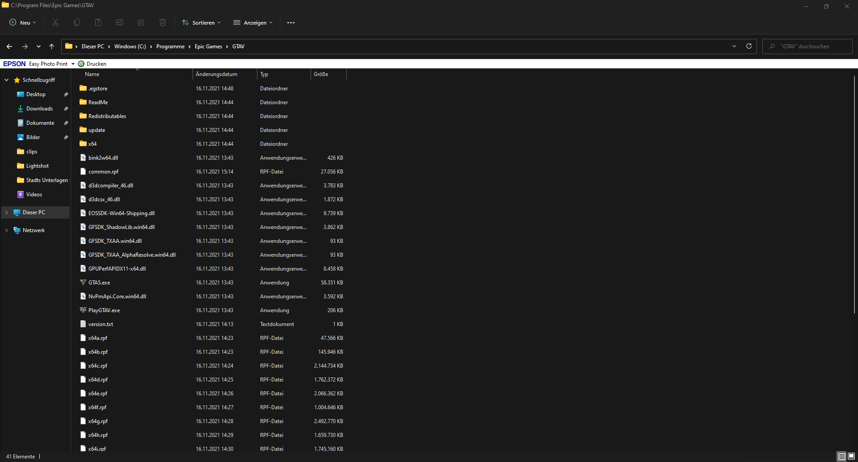Click the vertical scrollbar of file list
The height and width of the screenshot is (462, 858).
pos(854,195)
